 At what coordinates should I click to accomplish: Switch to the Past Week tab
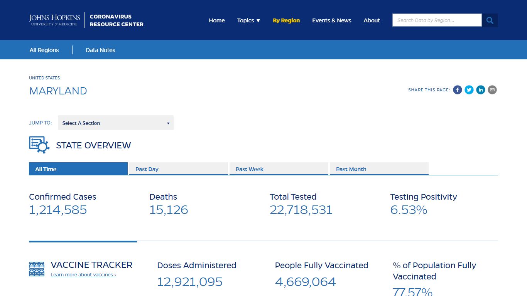[279, 169]
